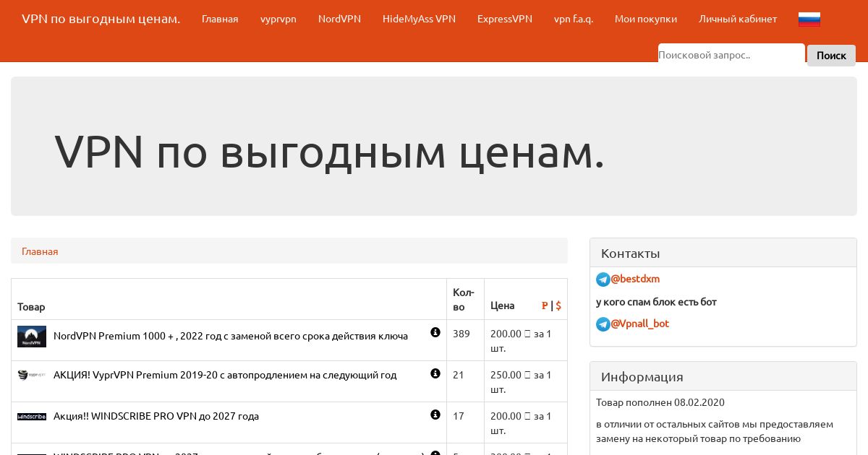Click the Кол-во column header
868x455 pixels.
(x=464, y=299)
